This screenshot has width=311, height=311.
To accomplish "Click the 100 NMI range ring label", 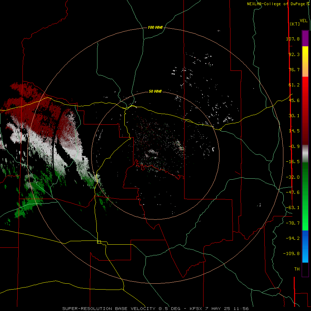I will [x=155, y=27].
